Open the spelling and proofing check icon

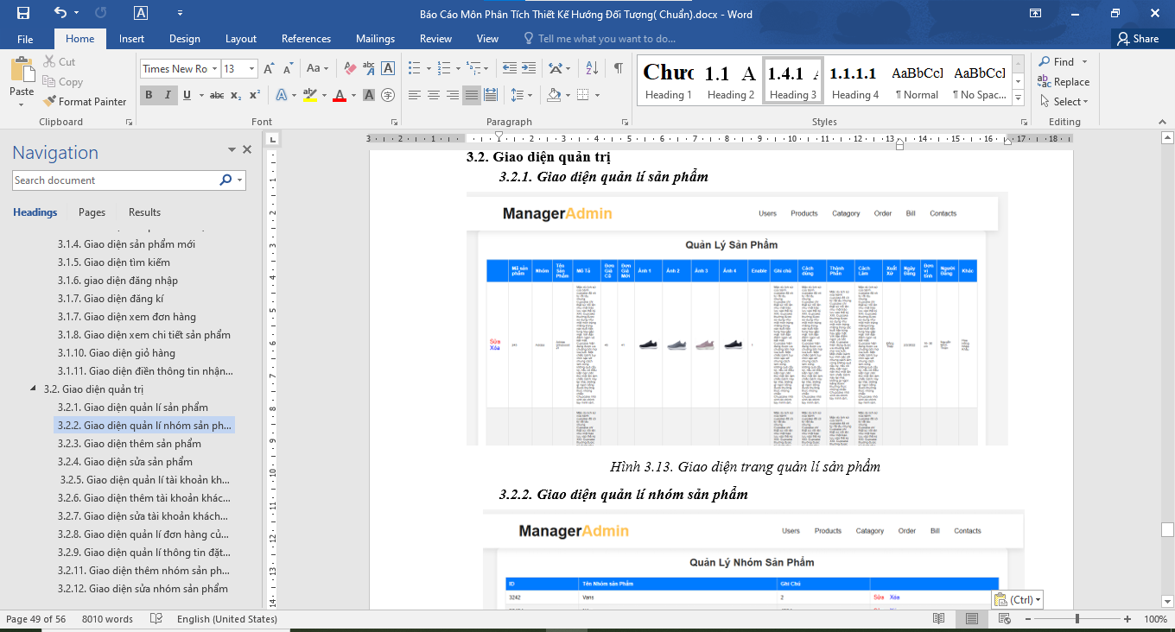pyautogui.click(x=156, y=619)
